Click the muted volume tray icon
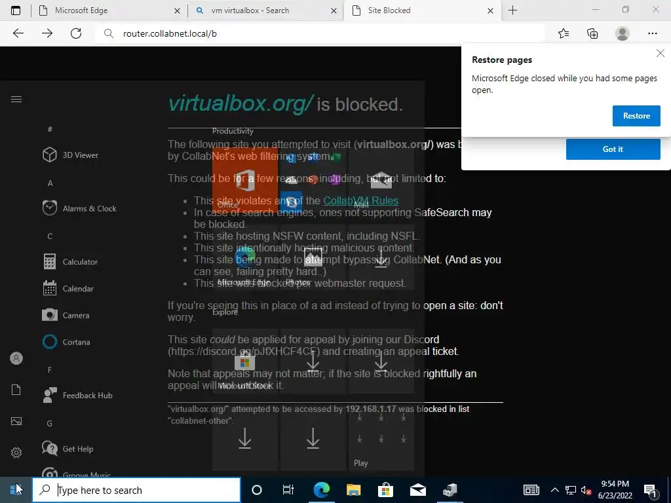Image resolution: width=671 pixels, height=503 pixels. (586, 490)
